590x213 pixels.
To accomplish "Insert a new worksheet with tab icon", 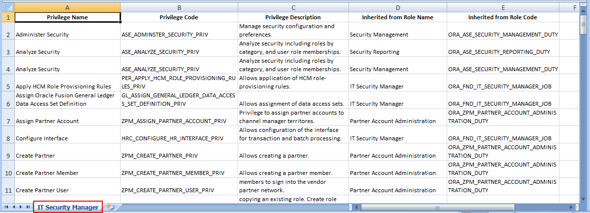I will [x=110, y=207].
